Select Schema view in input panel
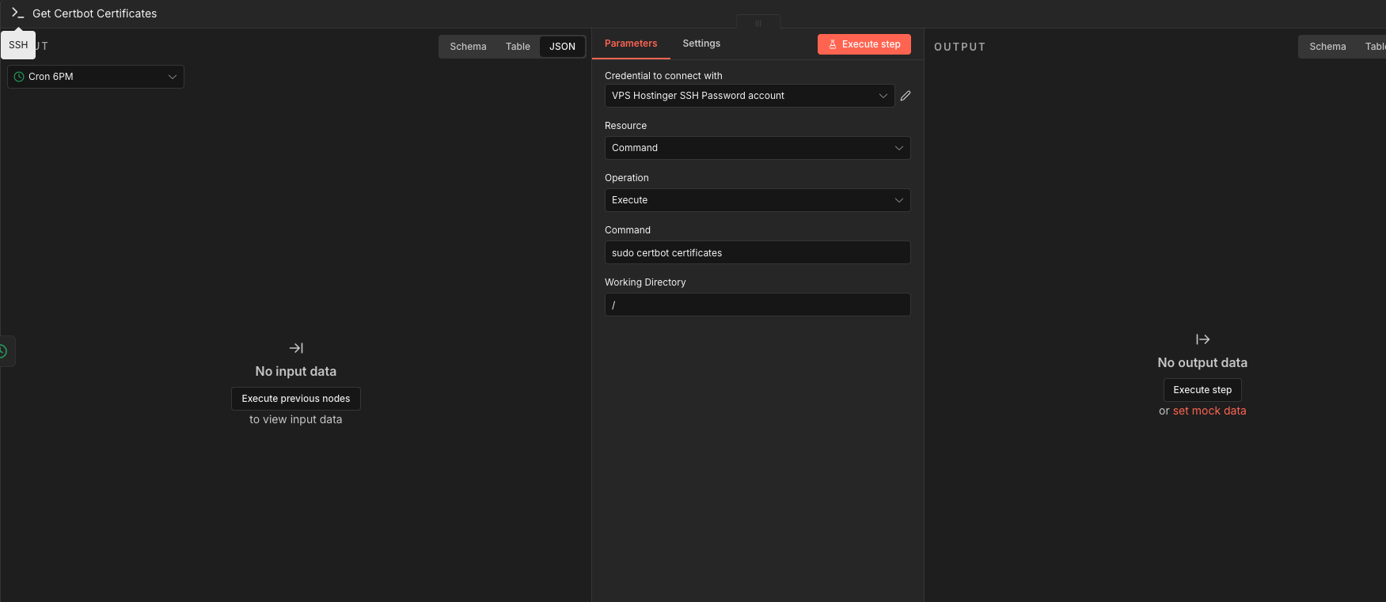Image resolution: width=1386 pixels, height=602 pixels. point(468,47)
